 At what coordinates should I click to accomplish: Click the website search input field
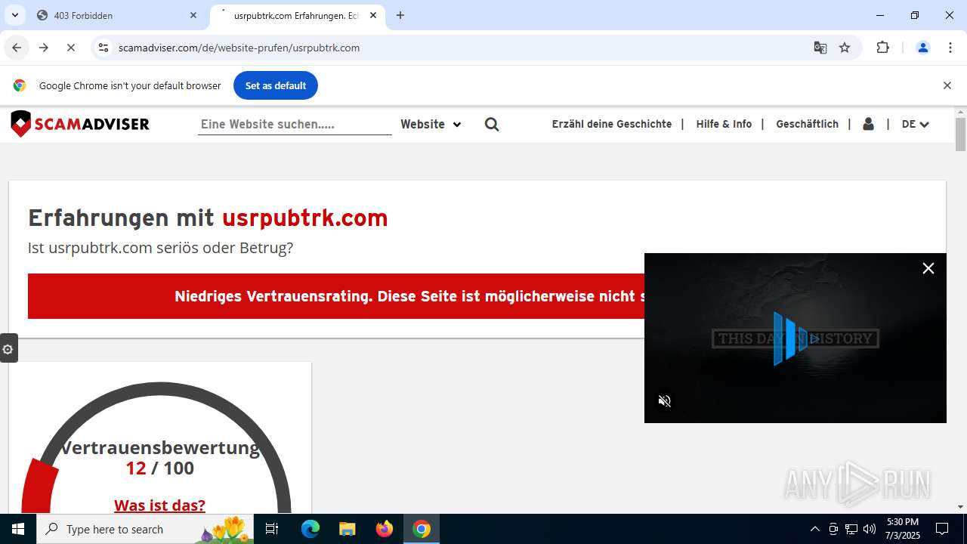point(295,124)
